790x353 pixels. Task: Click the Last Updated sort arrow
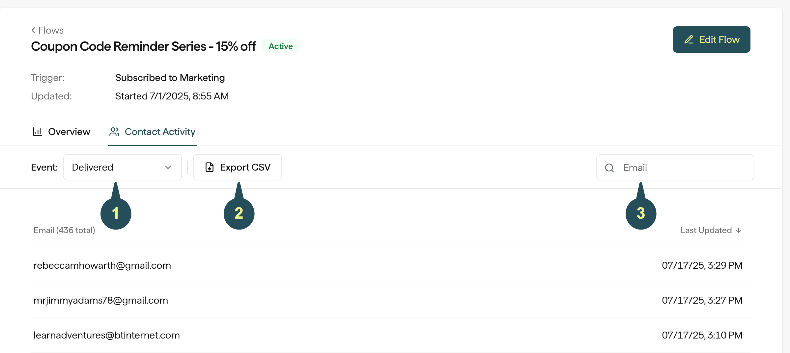point(739,230)
